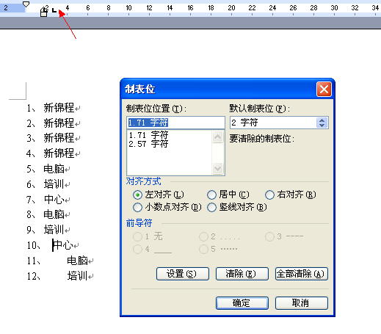Image resolution: width=381 pixels, height=334 pixels.
Task: Click the 设置 button
Action: 183,274
